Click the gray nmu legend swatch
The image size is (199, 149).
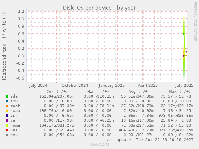pyautogui.click(x=7, y=135)
